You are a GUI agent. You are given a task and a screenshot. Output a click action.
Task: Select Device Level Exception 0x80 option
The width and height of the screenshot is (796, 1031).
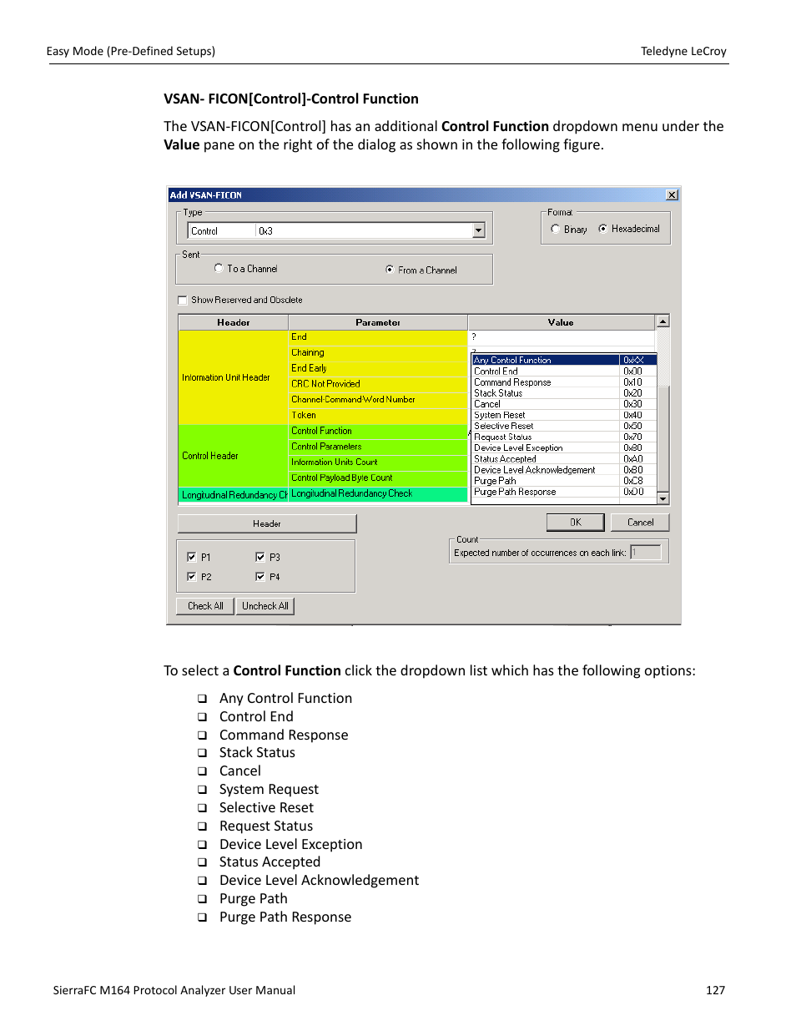click(564, 447)
